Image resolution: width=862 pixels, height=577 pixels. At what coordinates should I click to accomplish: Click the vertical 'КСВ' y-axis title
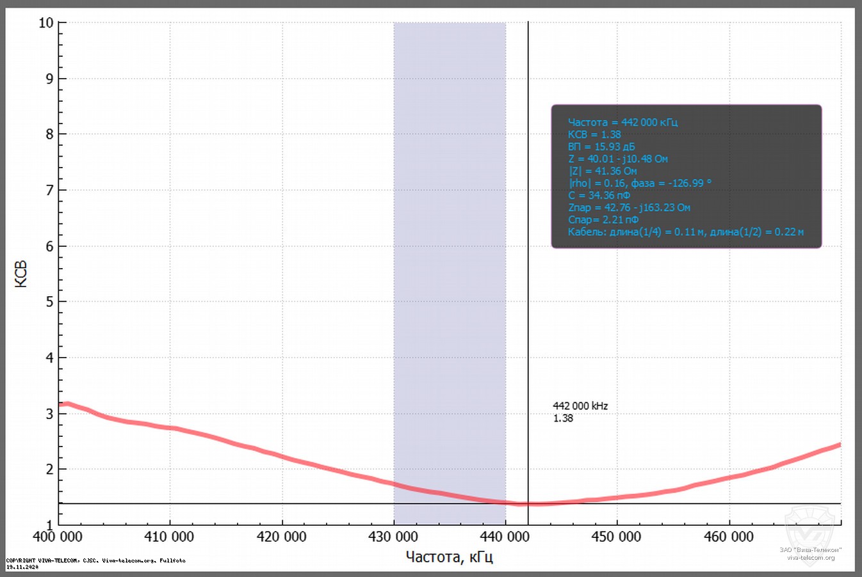tap(21, 274)
